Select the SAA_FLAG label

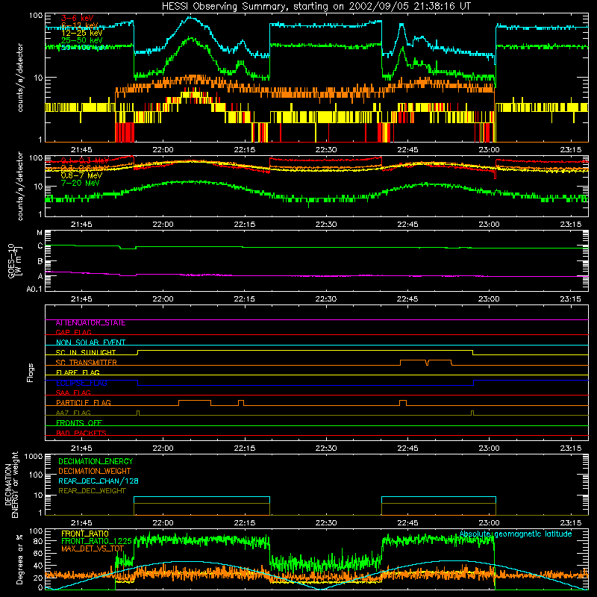click(x=73, y=393)
